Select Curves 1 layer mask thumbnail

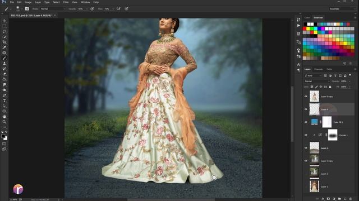point(333,135)
